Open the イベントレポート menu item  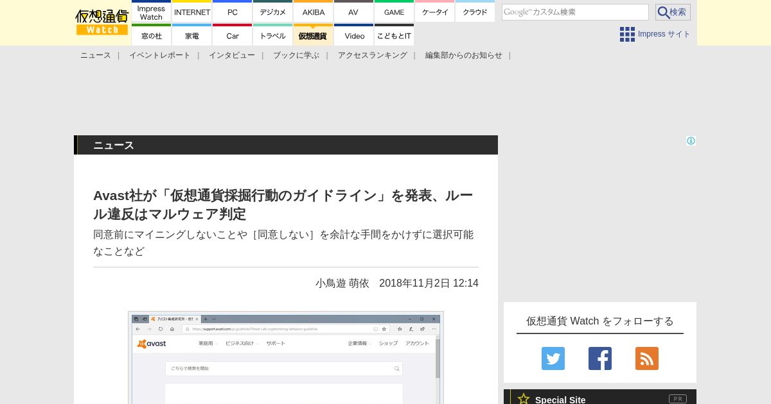(x=160, y=55)
